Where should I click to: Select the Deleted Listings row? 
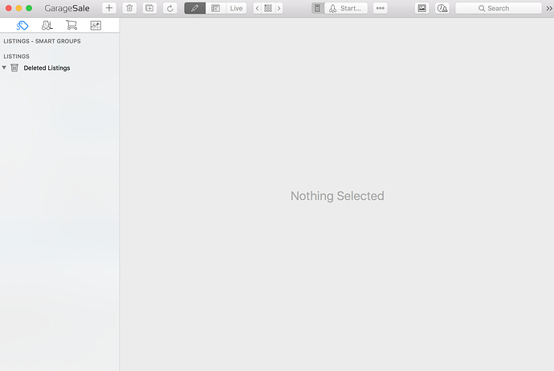click(x=59, y=67)
